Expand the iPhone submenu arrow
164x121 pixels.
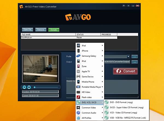(102, 51)
